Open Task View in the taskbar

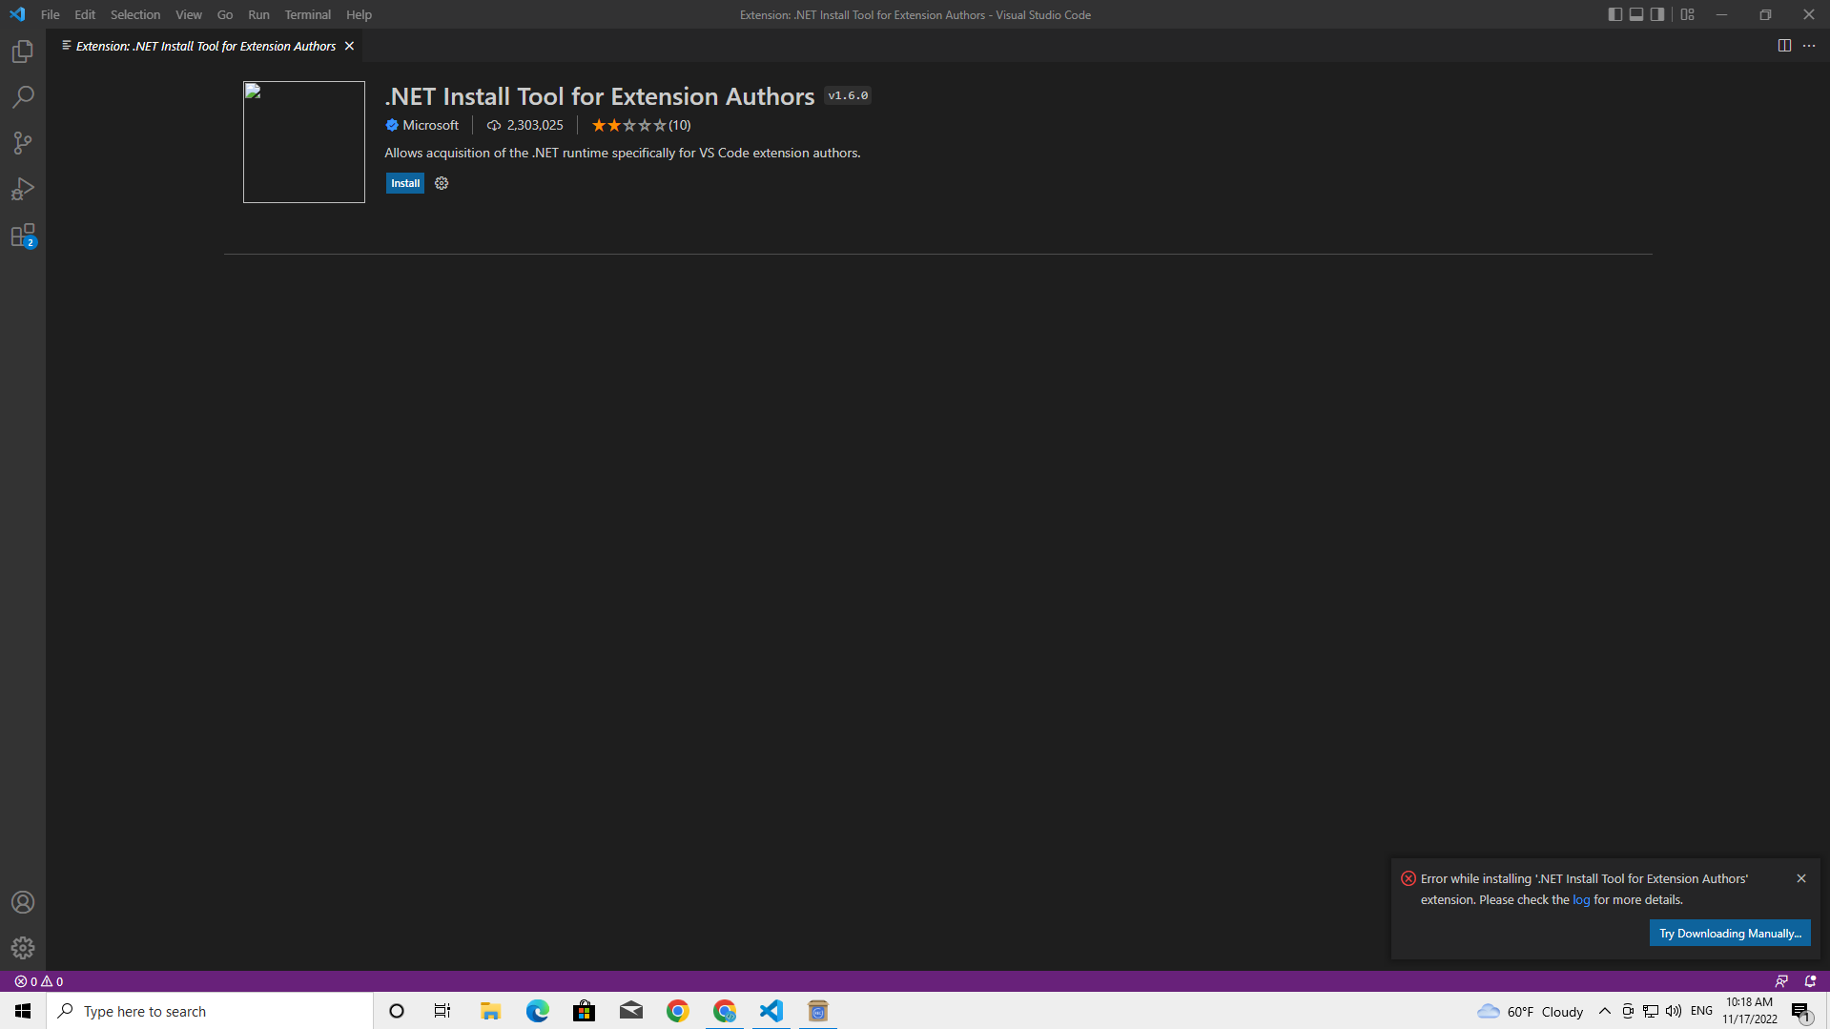[x=442, y=1011]
